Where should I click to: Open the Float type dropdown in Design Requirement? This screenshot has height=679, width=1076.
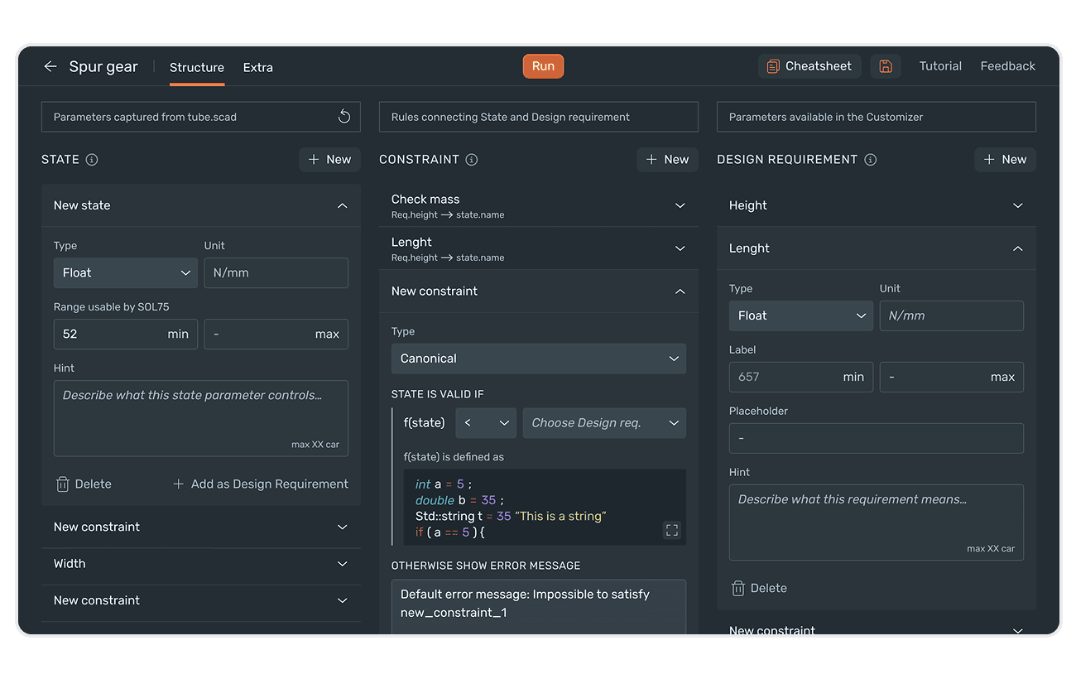coord(801,316)
